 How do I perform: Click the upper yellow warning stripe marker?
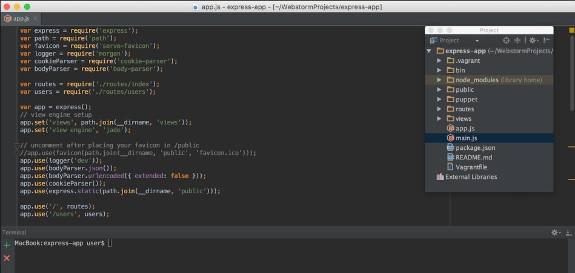[571, 147]
